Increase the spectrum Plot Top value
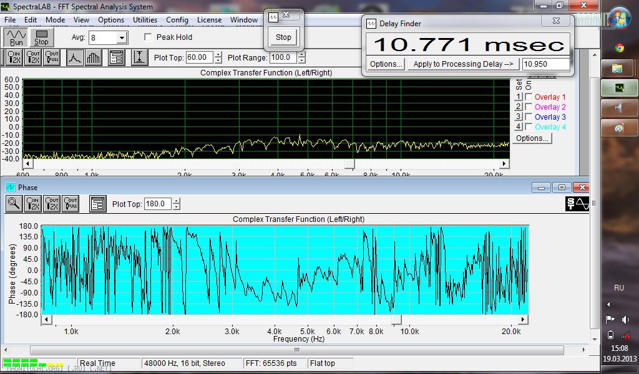 pos(218,54)
